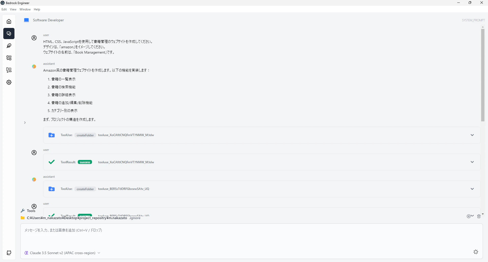Click the loading spinner send icon

tap(476, 252)
